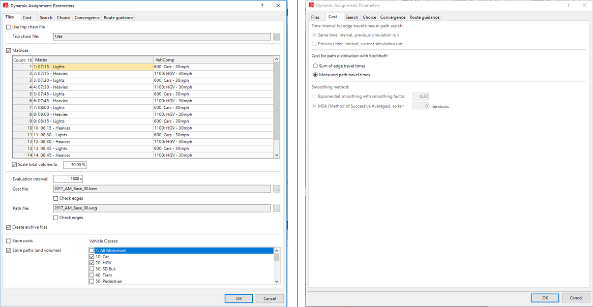Check the 1: All Motorised vehicle class
Screen dimensions: 593x307
(x=92, y=250)
